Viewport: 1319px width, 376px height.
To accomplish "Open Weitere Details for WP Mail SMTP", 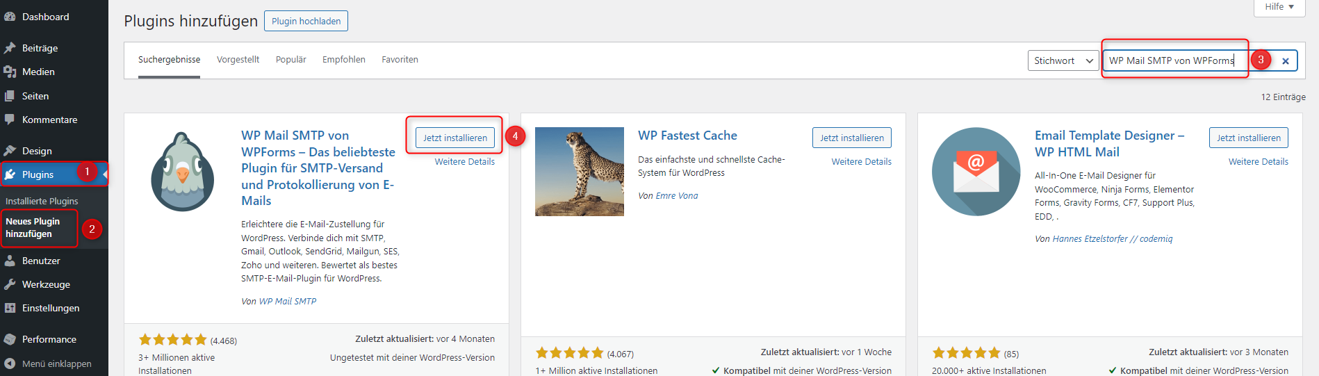I will tap(465, 162).
